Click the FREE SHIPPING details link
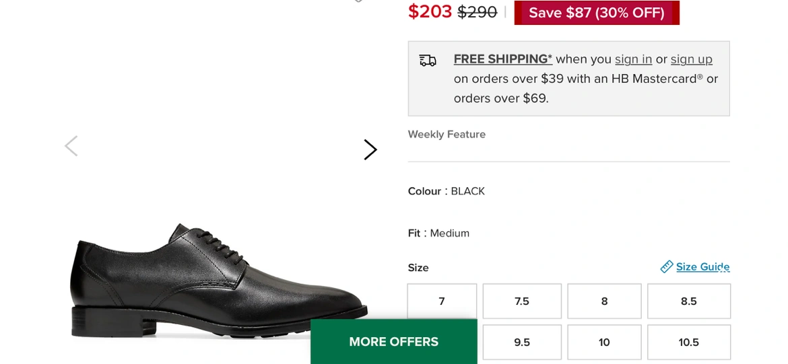Viewport: 788px width, 364px height. coord(502,59)
